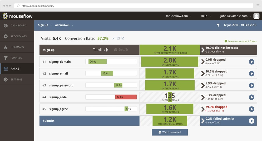
Task: Play recordings for signup_code drop-offs
Action: tap(251, 97)
